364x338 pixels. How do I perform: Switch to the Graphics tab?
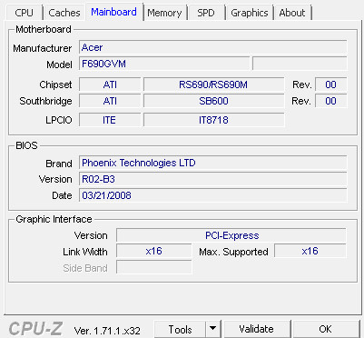(x=250, y=13)
